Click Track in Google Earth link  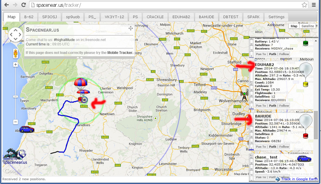tap(299, 179)
